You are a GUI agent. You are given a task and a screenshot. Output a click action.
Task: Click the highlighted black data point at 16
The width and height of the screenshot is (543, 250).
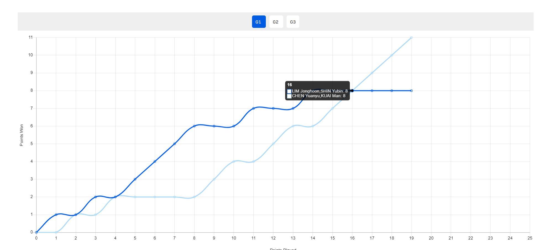pos(352,91)
